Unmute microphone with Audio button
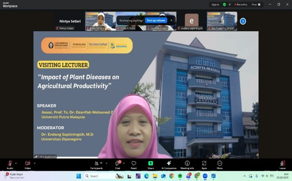 click(10, 164)
